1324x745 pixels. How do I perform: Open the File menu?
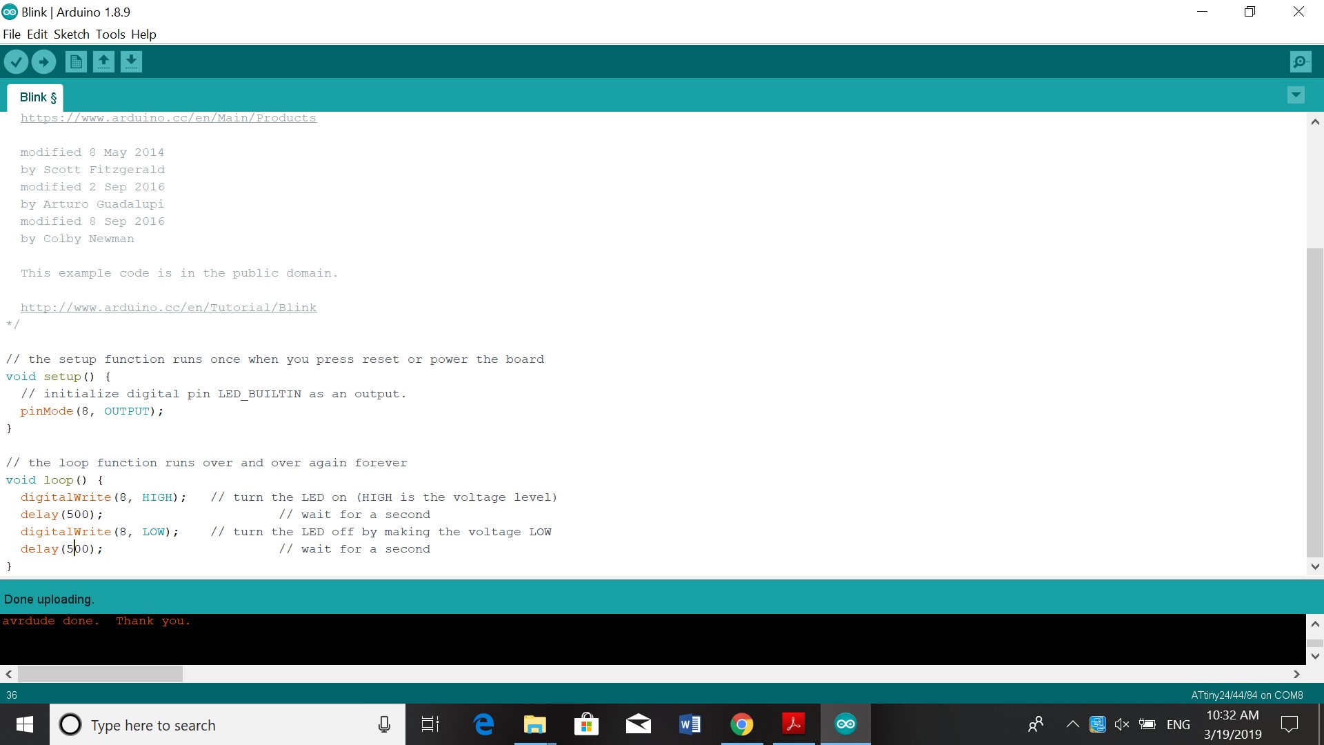click(x=12, y=34)
